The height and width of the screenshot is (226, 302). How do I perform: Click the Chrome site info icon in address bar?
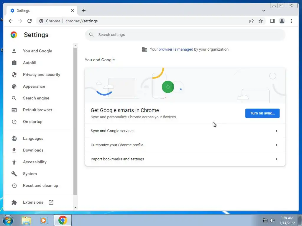coord(41,21)
